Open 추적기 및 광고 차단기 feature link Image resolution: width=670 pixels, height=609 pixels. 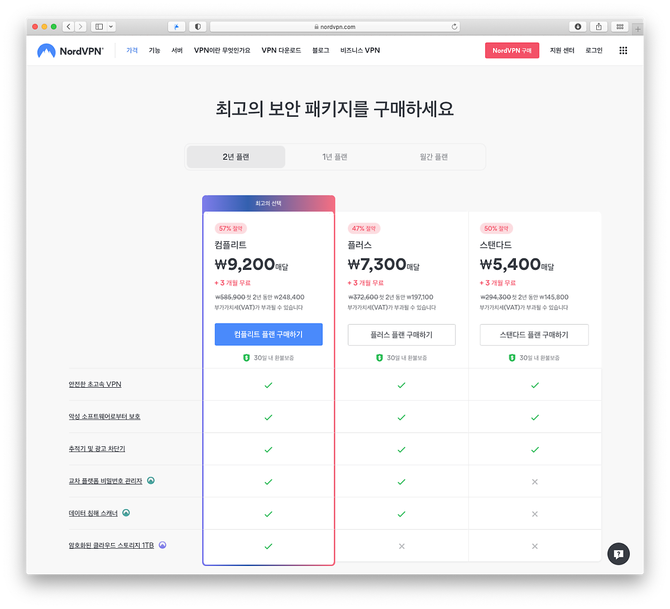(x=97, y=449)
